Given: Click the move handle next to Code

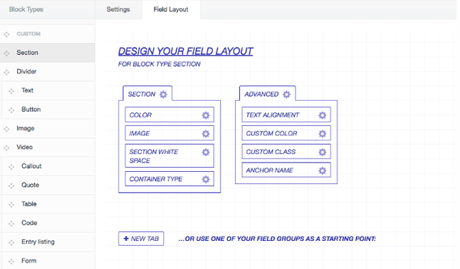Looking at the screenshot, I should (x=11, y=224).
